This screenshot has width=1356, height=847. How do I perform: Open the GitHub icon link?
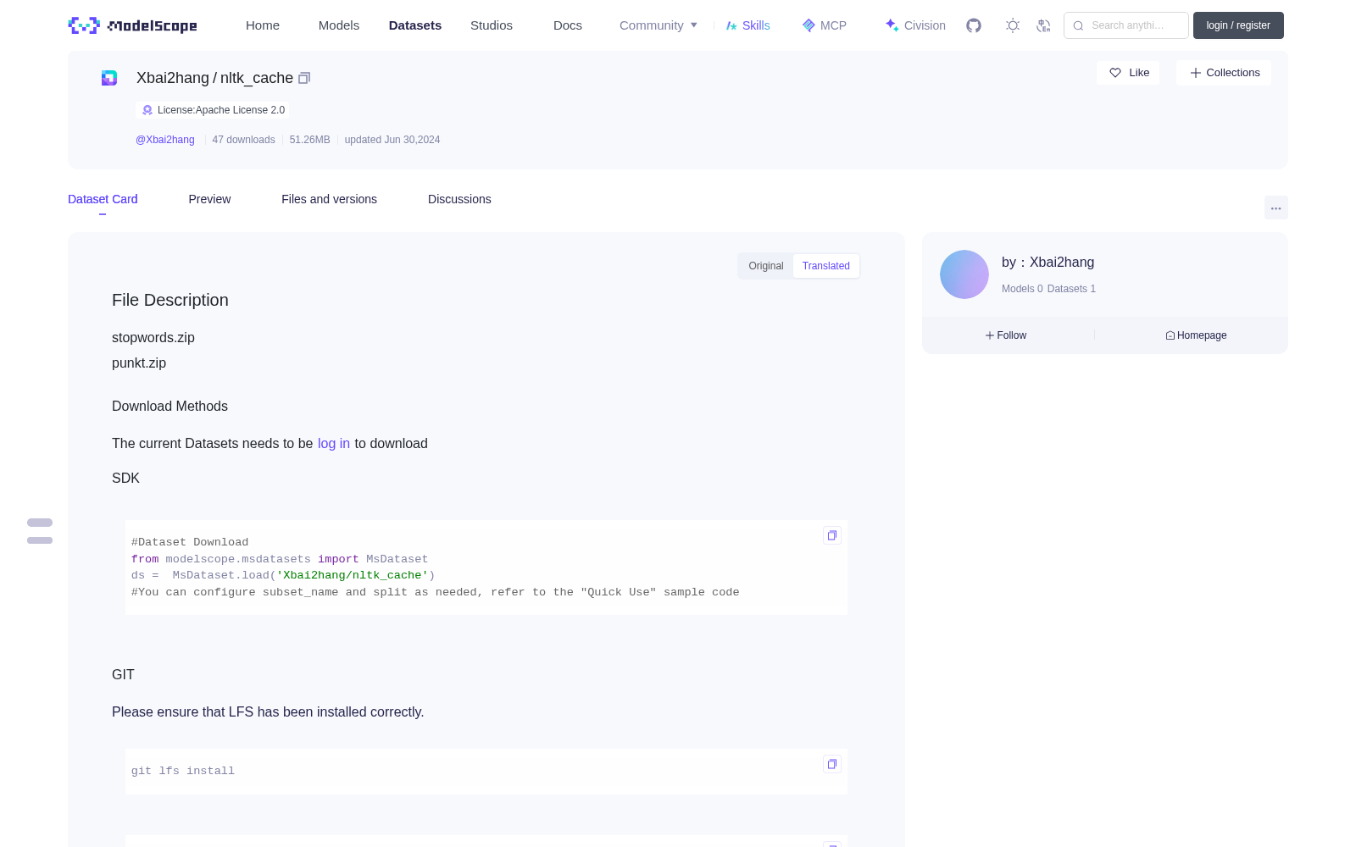(x=974, y=25)
